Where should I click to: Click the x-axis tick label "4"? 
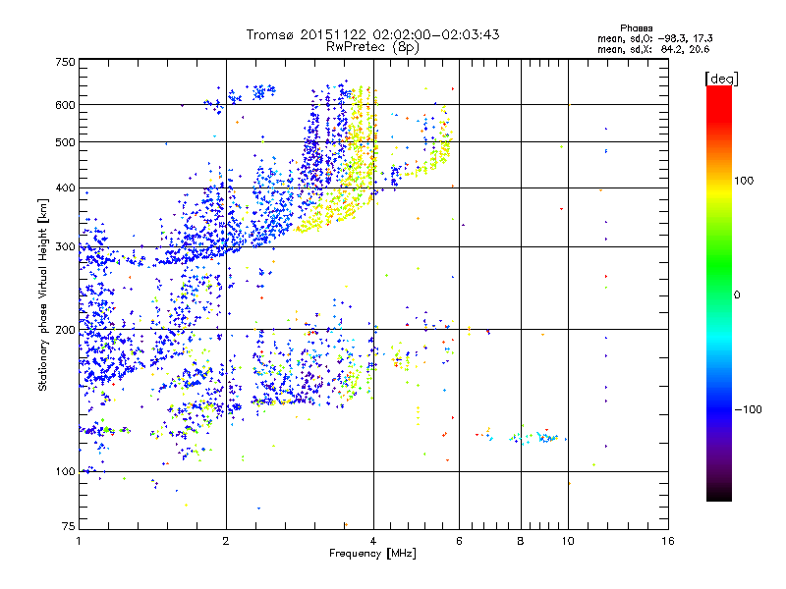pyautogui.click(x=373, y=541)
